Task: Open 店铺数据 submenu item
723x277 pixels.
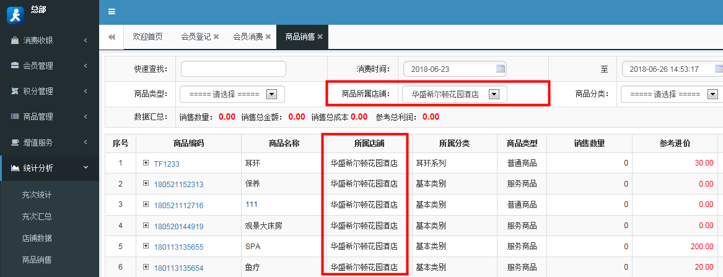Action: pos(37,238)
